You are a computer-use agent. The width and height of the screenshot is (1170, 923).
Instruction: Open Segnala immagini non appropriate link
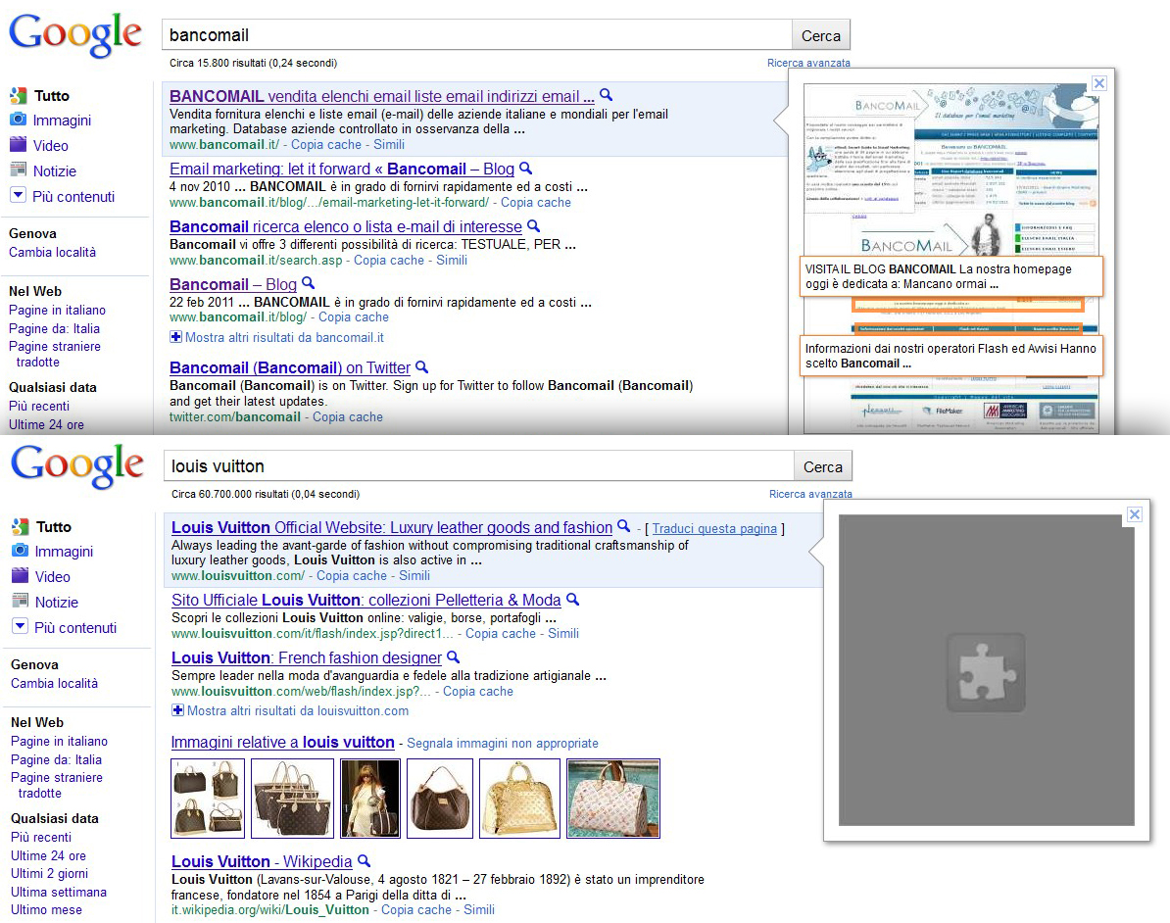pos(502,744)
